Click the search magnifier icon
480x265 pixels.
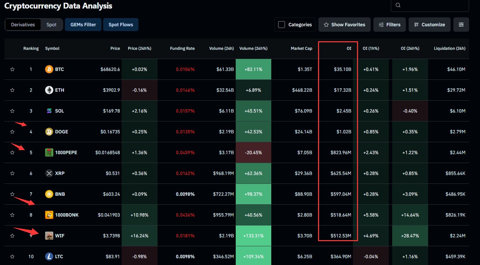tap(398, 5)
